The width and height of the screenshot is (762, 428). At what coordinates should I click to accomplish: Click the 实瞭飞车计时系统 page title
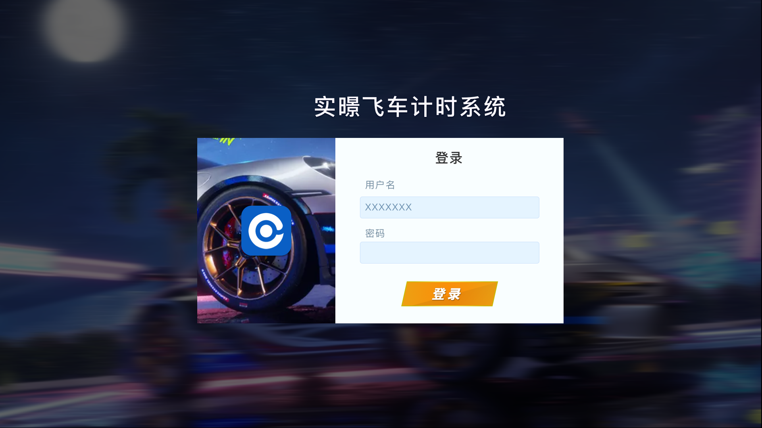coord(410,107)
